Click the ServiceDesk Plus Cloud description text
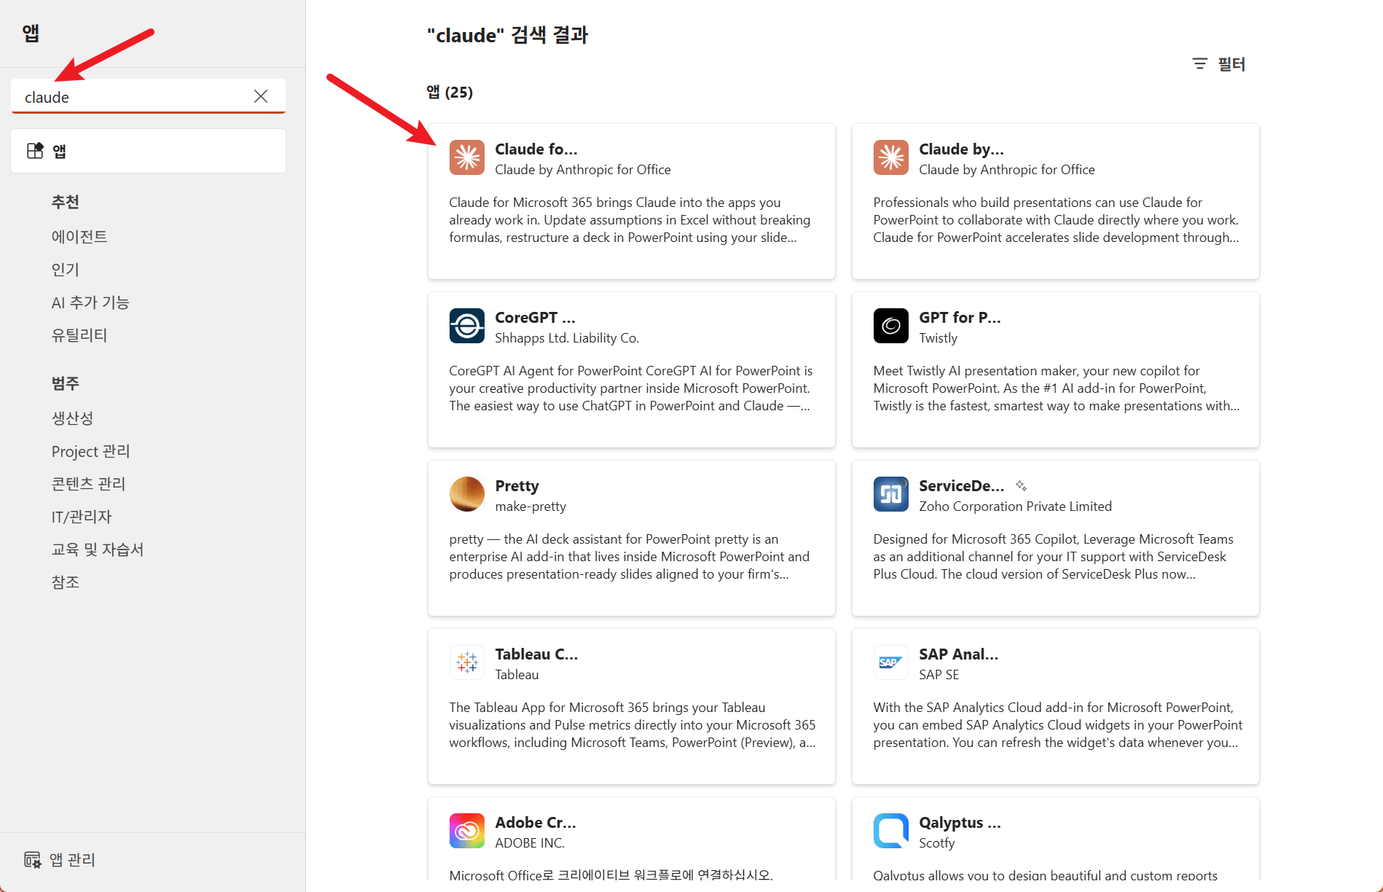 coord(1054,556)
